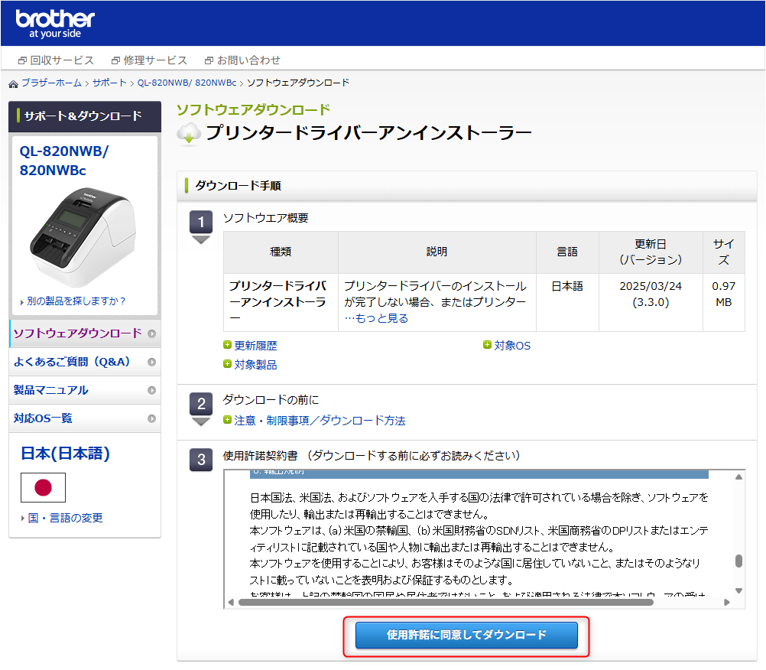Expand description with …もっと見る
766x670 pixels.
pos(376,318)
